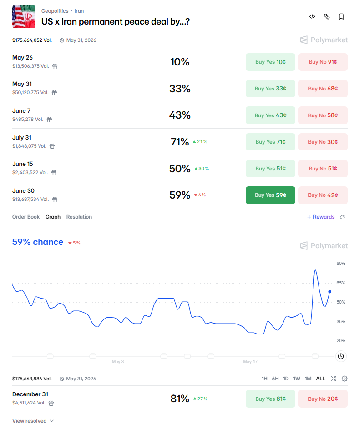Expand the July 31 market row
This screenshot has width=359, height=424.
point(180,142)
